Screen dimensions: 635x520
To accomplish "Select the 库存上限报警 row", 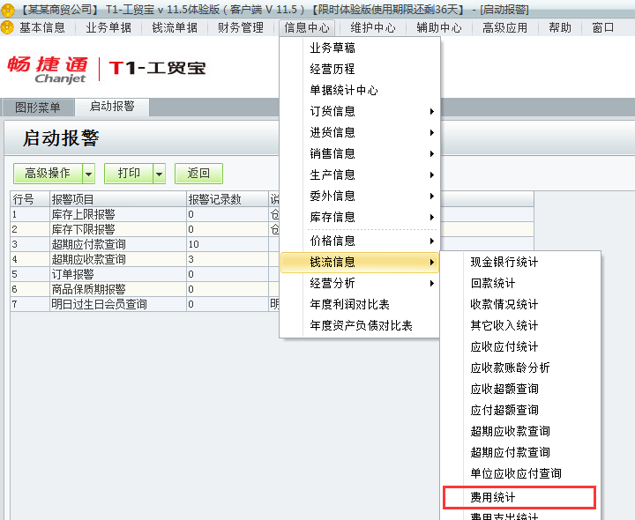I will pyautogui.click(x=145, y=214).
